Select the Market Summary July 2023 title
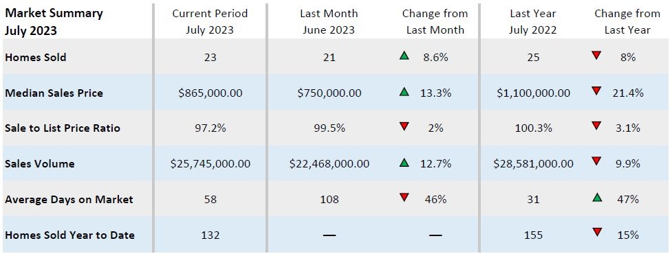 54,22
